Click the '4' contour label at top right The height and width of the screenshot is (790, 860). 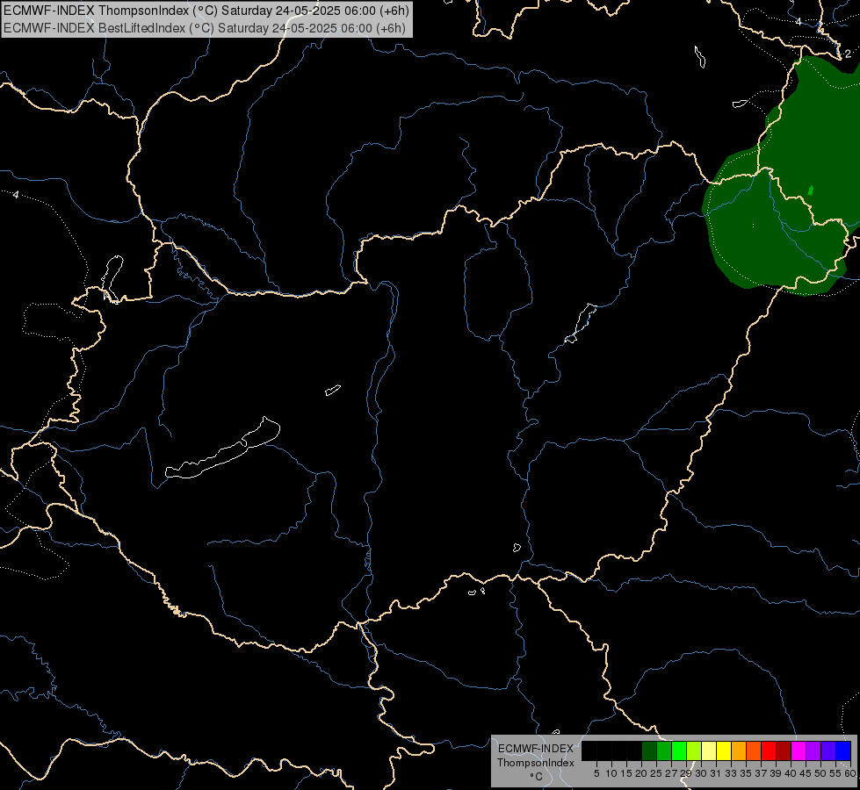799,21
